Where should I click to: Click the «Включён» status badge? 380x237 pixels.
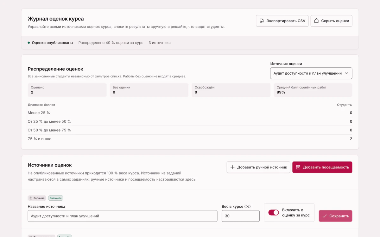coord(56,198)
